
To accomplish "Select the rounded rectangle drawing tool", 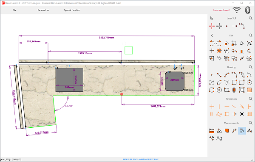I will click(x=242, y=82).
